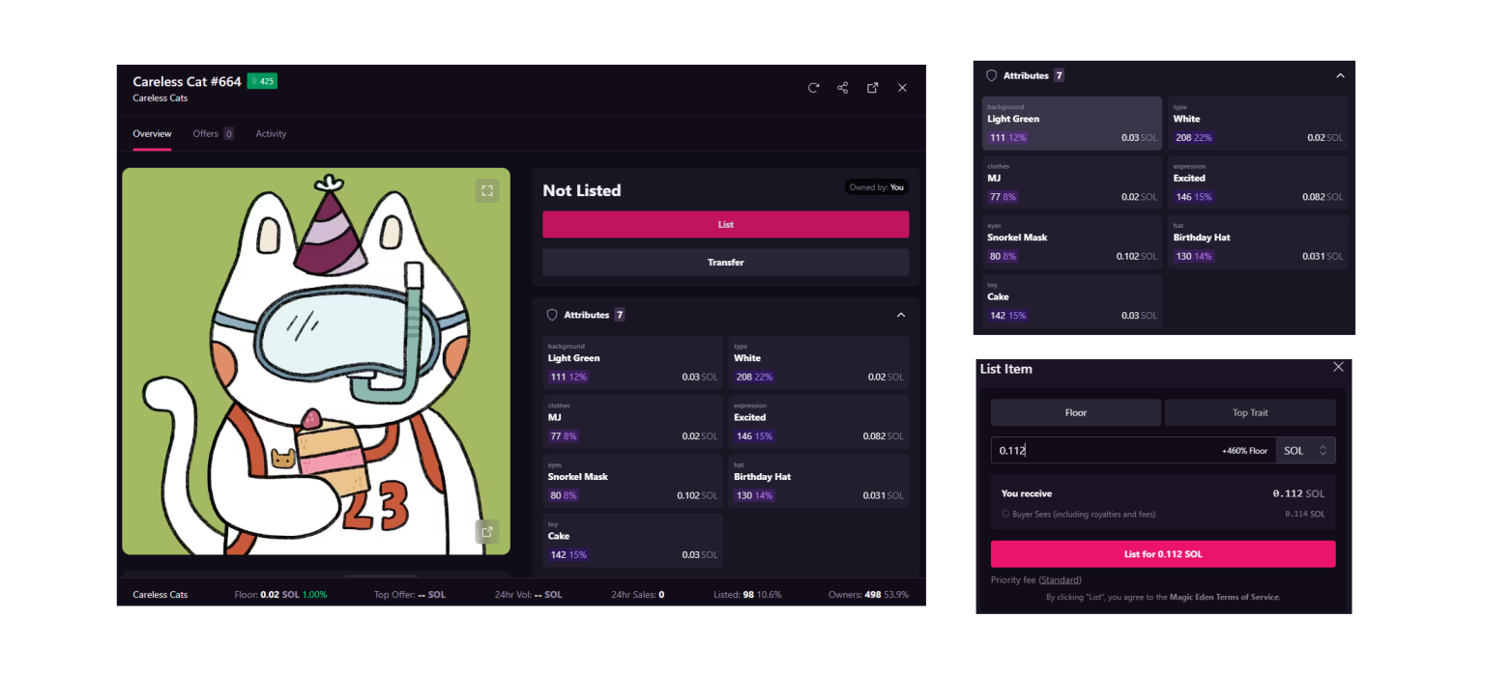The image size is (1485, 674).
Task: Click MJ in the standalone Attributes panel
Action: point(1072,183)
